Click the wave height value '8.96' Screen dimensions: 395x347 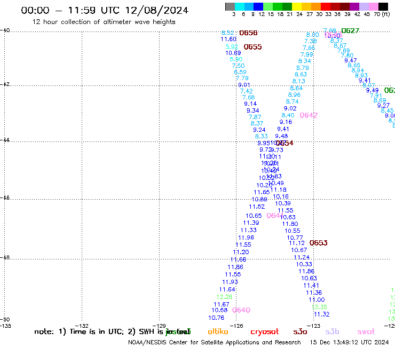tap(294, 94)
